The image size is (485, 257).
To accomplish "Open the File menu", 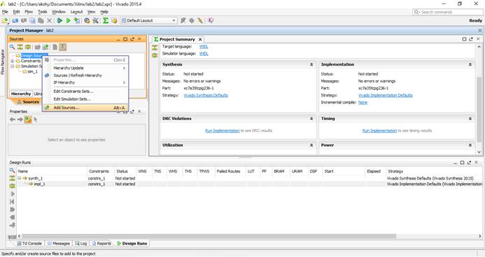I will coord(5,12).
